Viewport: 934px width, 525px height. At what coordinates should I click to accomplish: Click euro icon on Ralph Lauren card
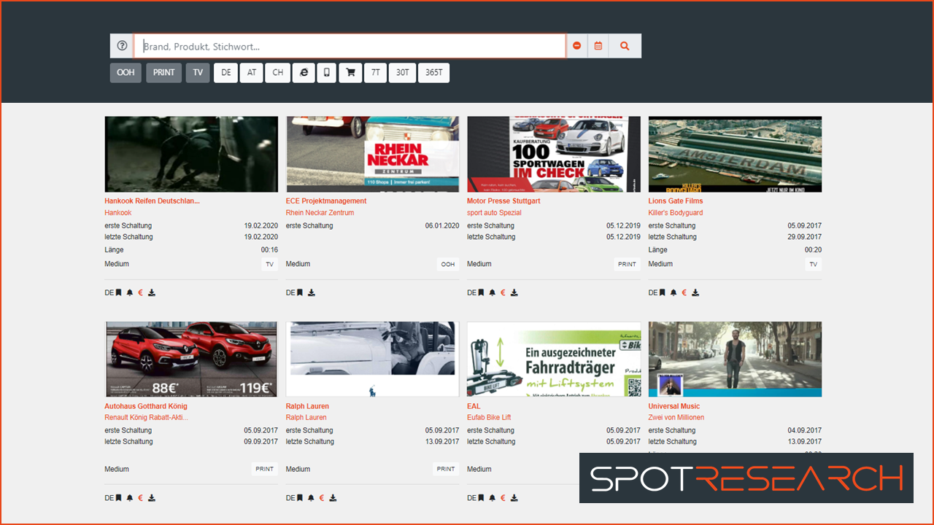click(322, 499)
